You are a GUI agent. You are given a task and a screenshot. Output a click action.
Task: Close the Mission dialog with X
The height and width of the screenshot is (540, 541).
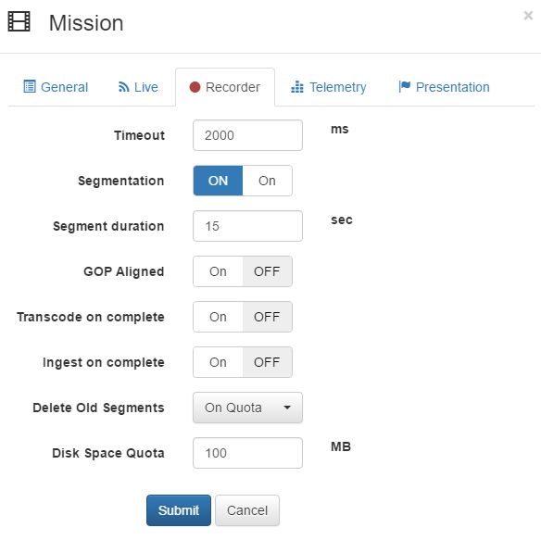coord(528,15)
